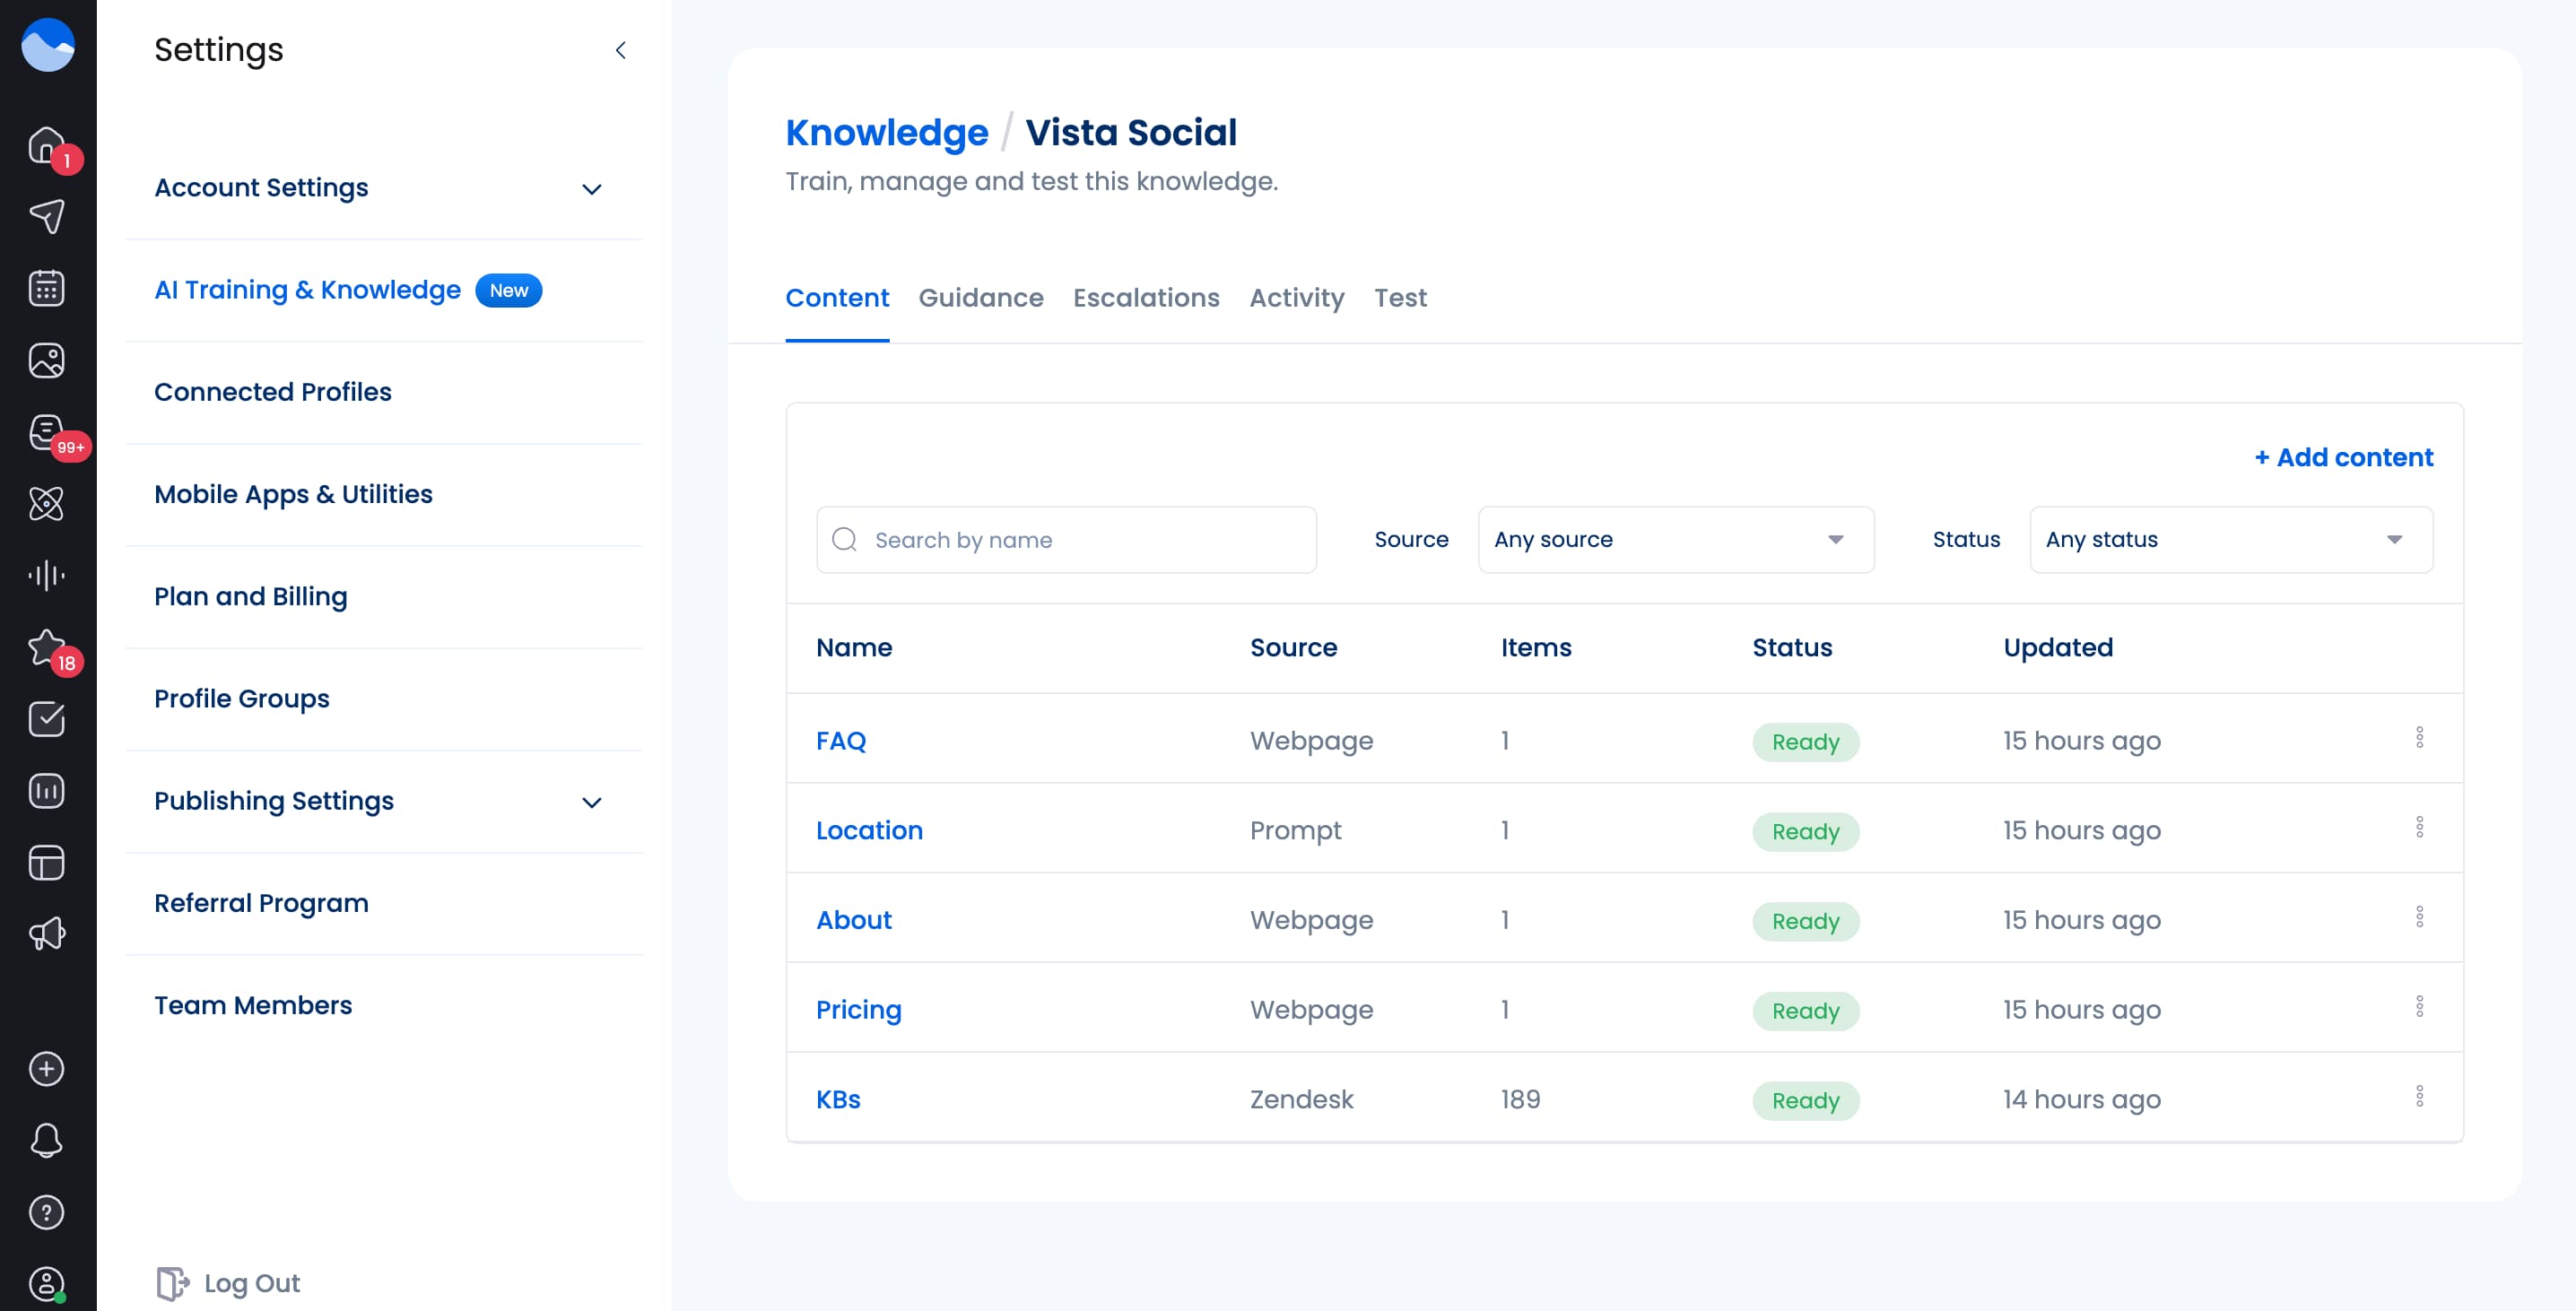Open the bar chart reports icon
The height and width of the screenshot is (1311, 2576).
point(46,790)
